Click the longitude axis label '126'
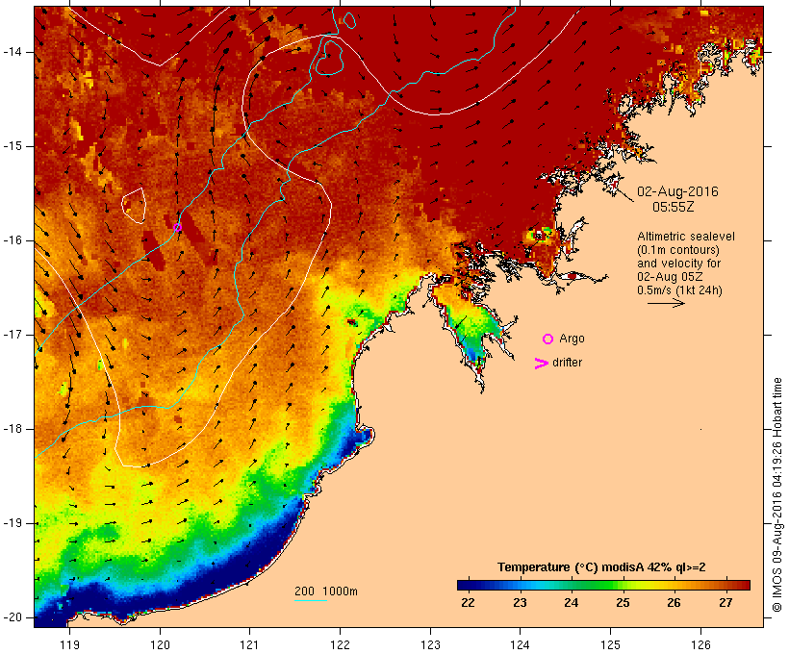 tap(700, 644)
